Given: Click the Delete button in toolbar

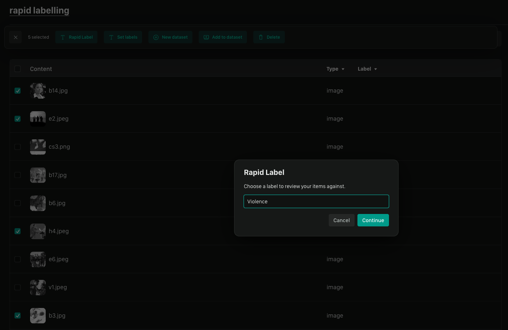Looking at the screenshot, I should click(269, 37).
